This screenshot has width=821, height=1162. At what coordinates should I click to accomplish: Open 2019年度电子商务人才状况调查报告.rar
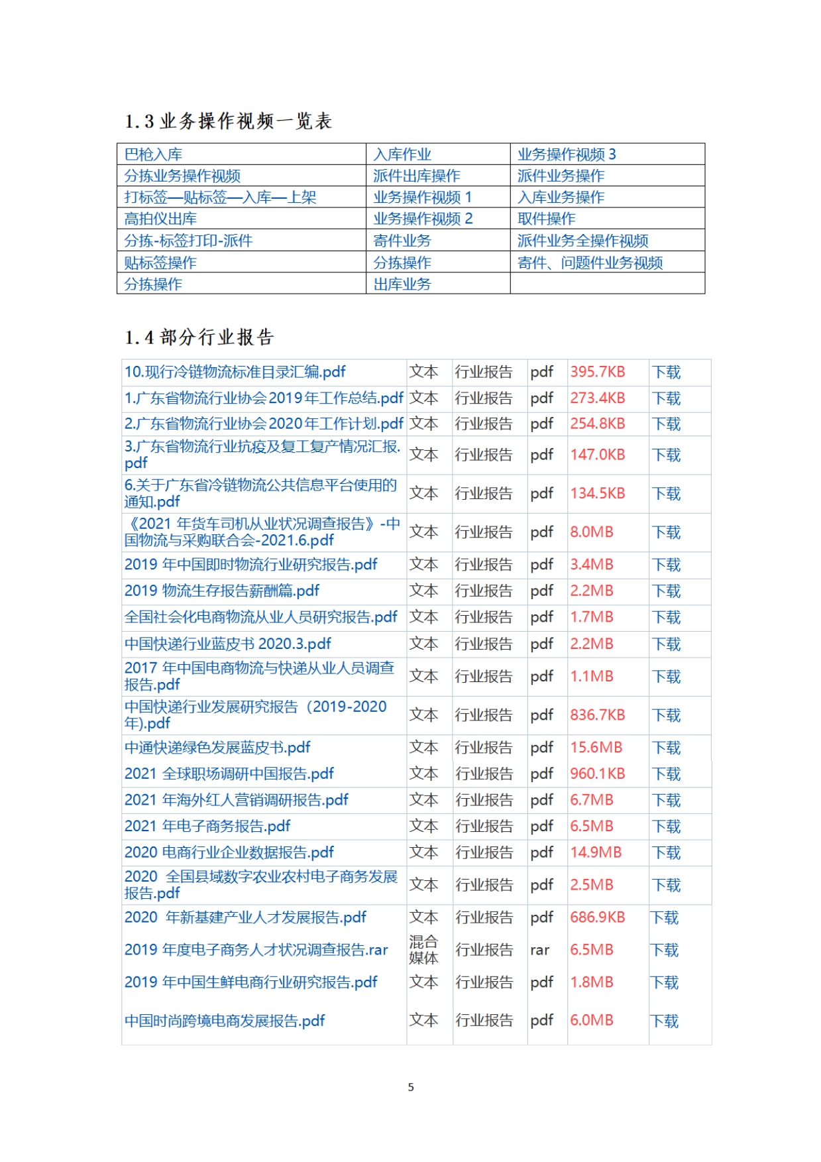(x=256, y=949)
